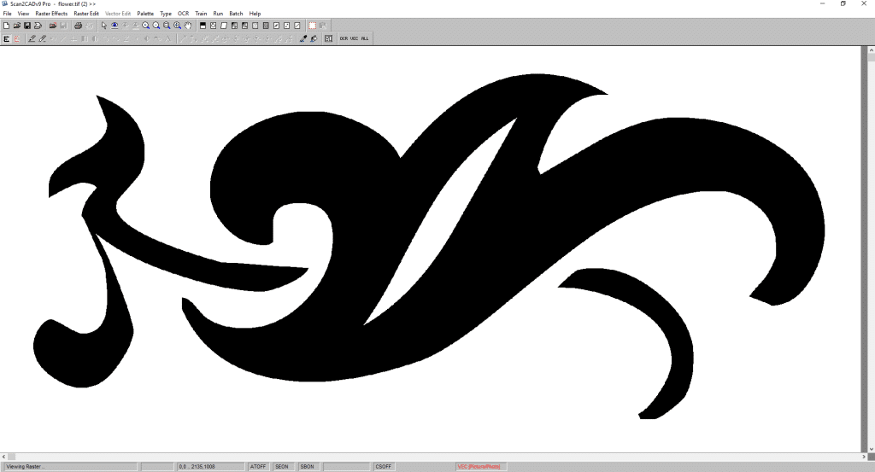
Task: Create a new file with toolbar icon
Action: [6, 26]
